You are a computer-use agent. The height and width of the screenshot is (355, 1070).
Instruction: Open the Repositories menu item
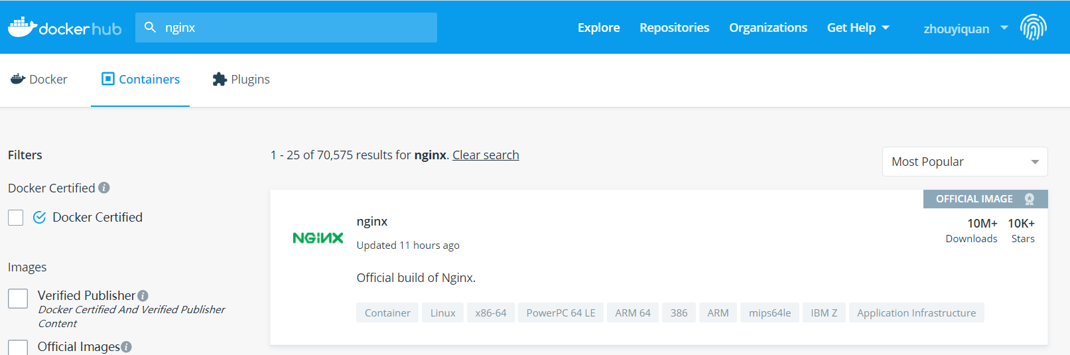674,28
